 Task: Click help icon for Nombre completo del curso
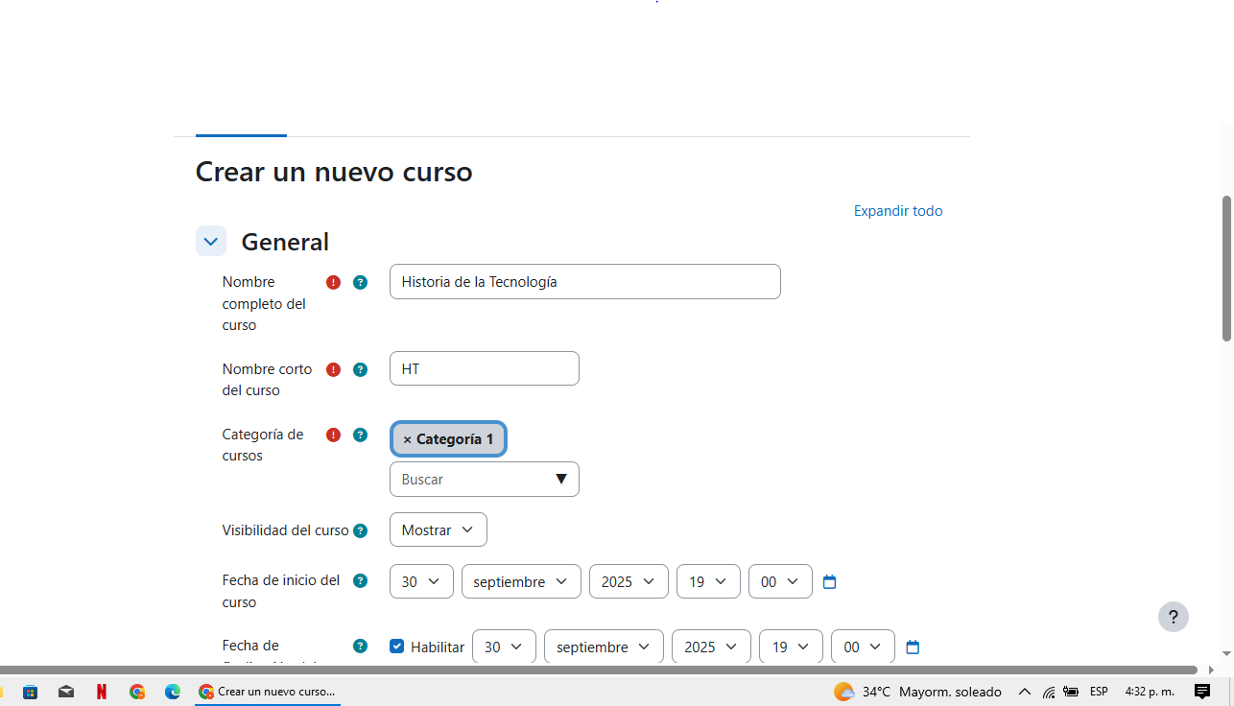tap(360, 282)
